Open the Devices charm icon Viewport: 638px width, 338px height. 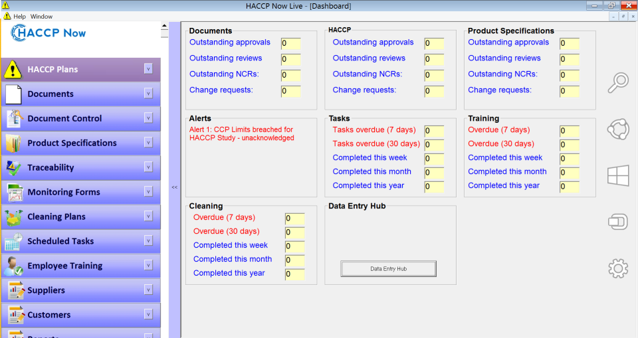click(618, 222)
